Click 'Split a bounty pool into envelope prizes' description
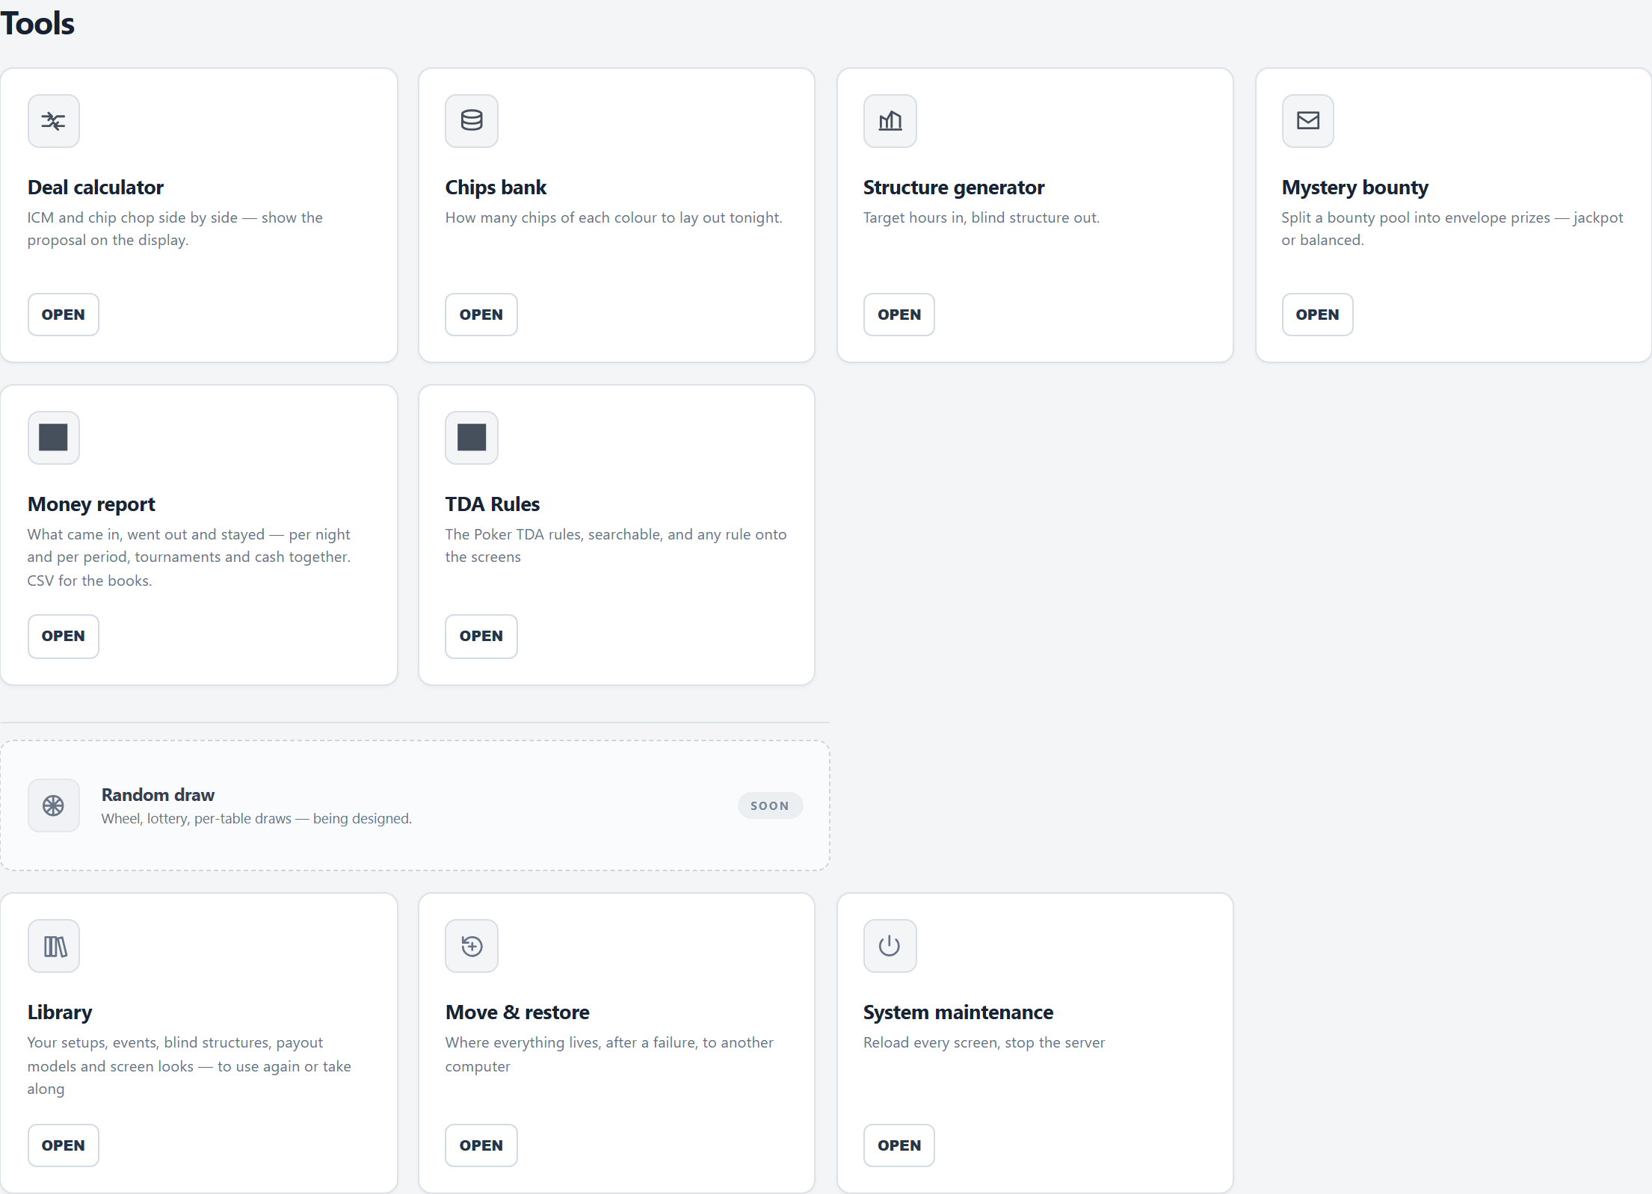 (x=1452, y=229)
